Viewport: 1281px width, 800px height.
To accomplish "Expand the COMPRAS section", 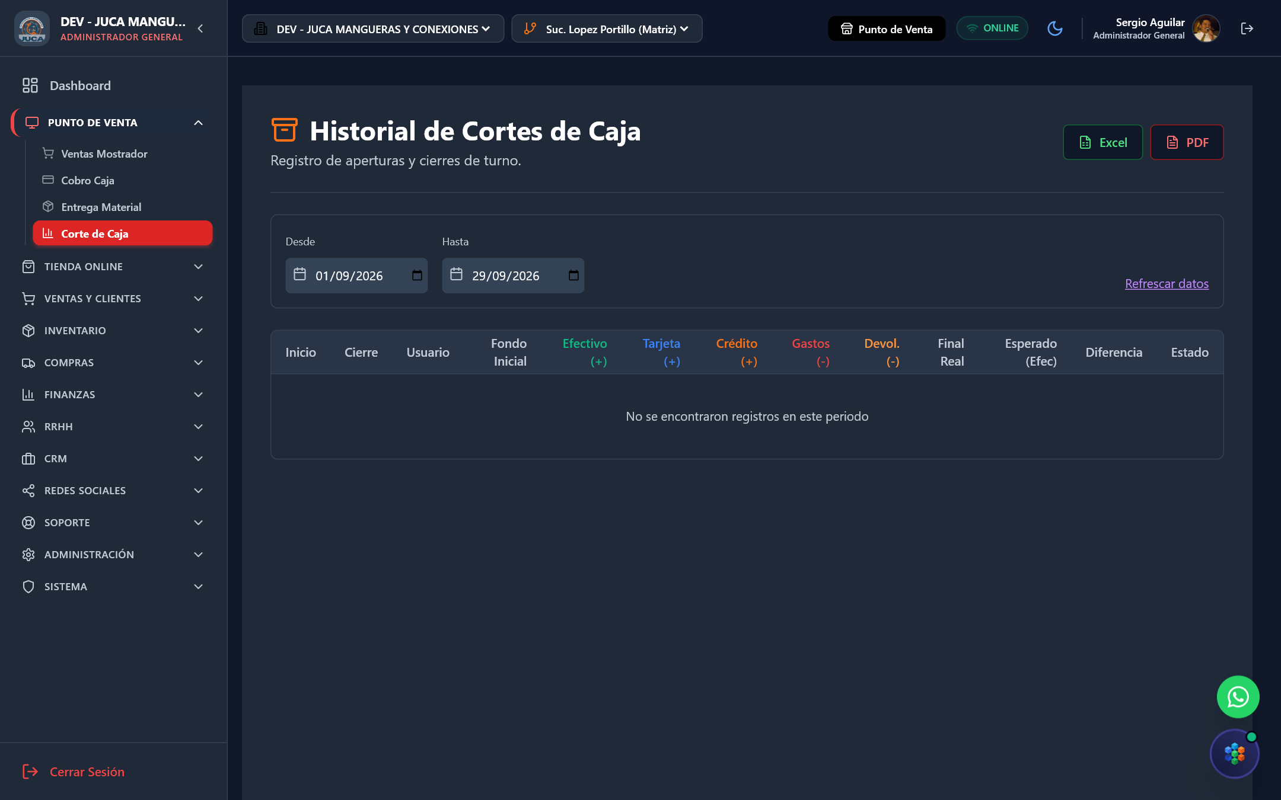I will [113, 363].
